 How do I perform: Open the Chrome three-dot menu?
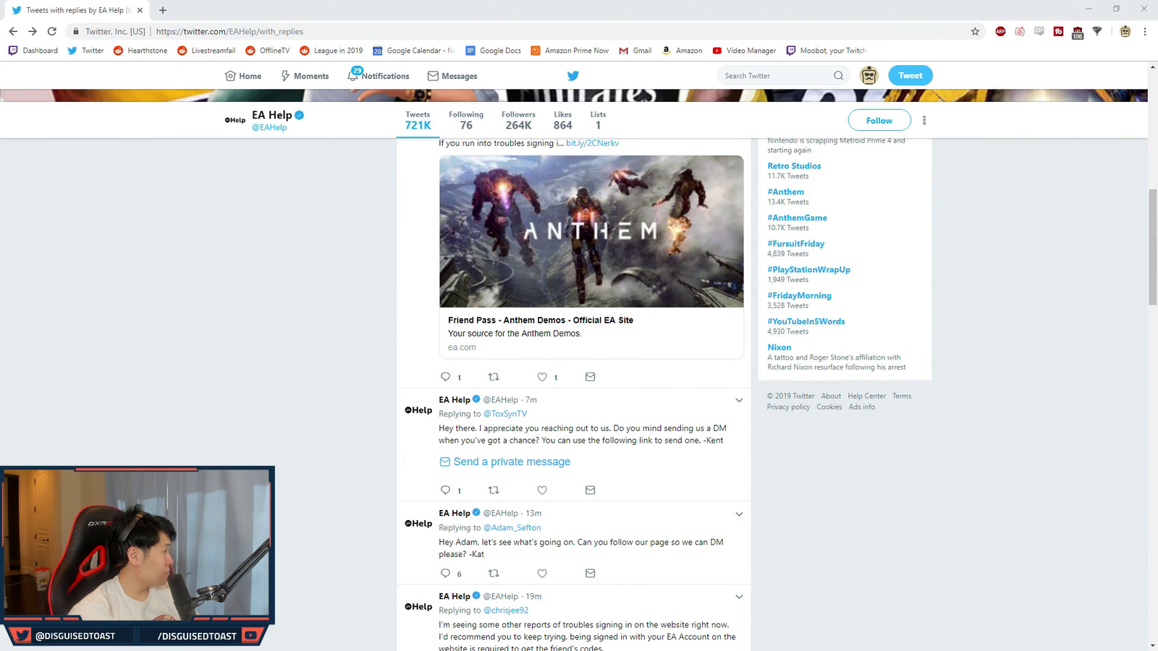click(1145, 31)
